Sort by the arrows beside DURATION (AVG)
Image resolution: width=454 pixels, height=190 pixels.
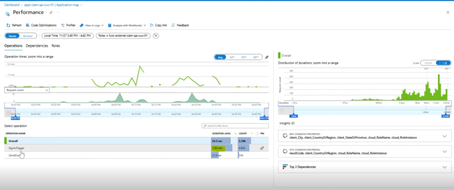coord(235,134)
